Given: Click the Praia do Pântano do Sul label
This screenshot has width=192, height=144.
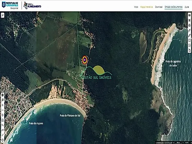Looking at the screenshot, I should [70, 115].
